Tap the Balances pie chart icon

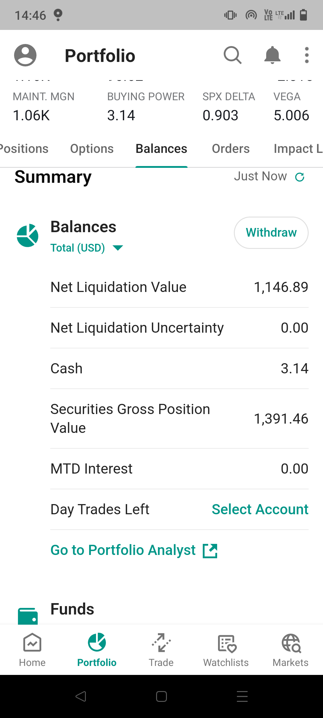(x=28, y=235)
